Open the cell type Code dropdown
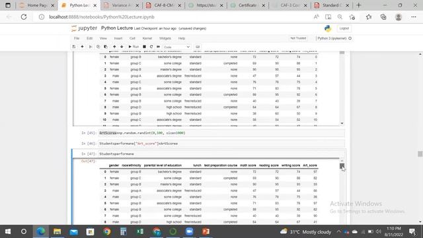Image resolution: width=423 pixels, height=238 pixels. [176, 47]
